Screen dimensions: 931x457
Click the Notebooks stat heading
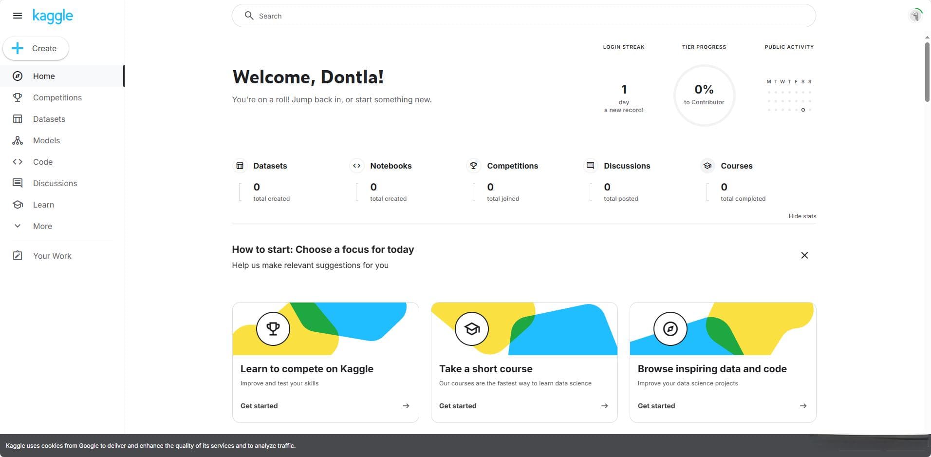point(391,166)
